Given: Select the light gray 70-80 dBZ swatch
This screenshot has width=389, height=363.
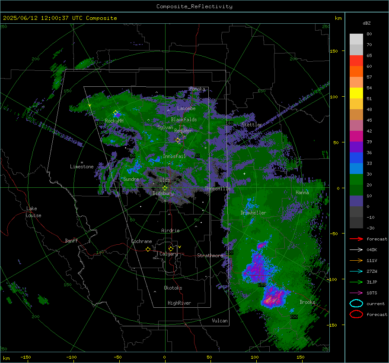Looking at the screenshot, I should coord(356,39).
